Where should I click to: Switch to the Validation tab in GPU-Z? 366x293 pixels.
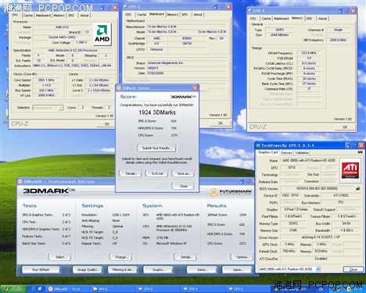(302, 152)
